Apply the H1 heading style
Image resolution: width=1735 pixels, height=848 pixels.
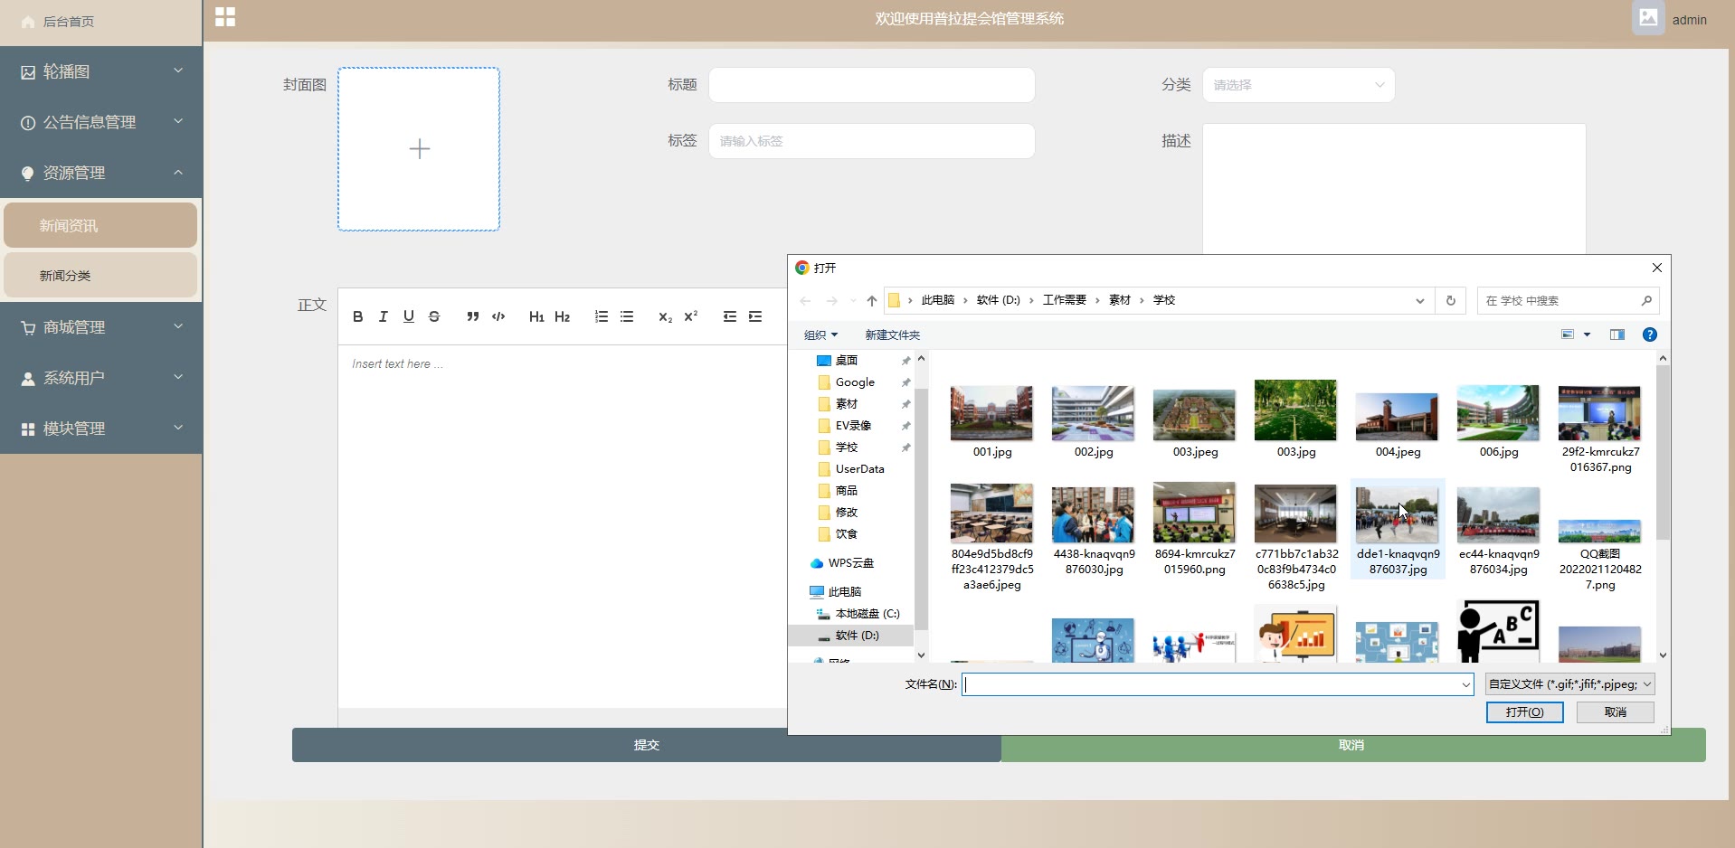pyautogui.click(x=536, y=316)
